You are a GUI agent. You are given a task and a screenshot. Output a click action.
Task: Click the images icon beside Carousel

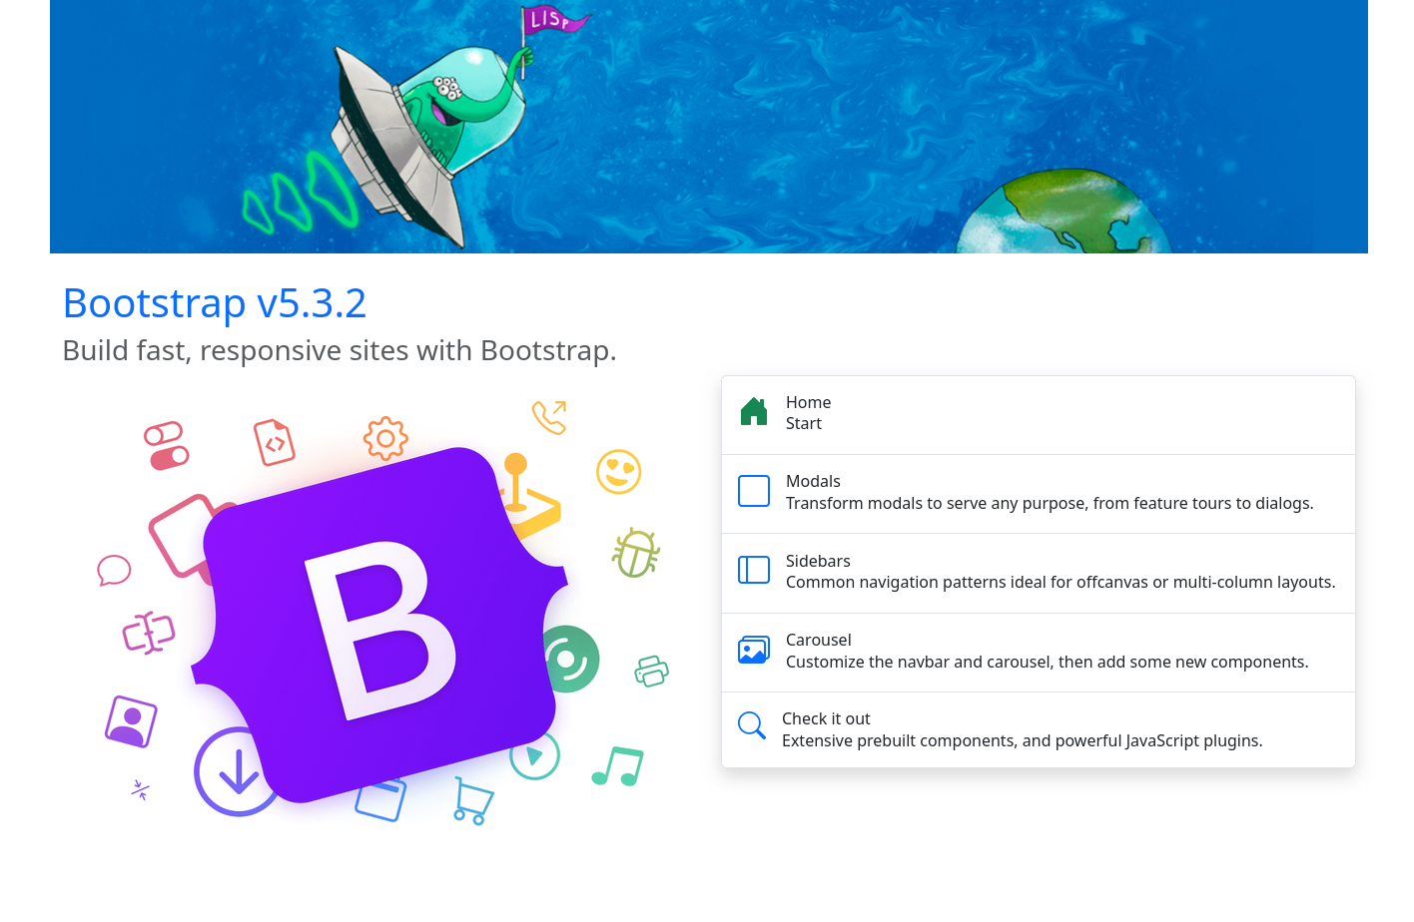pyautogui.click(x=754, y=650)
